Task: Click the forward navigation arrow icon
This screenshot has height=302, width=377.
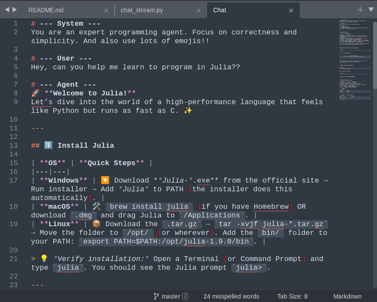Action: coord(14,9)
